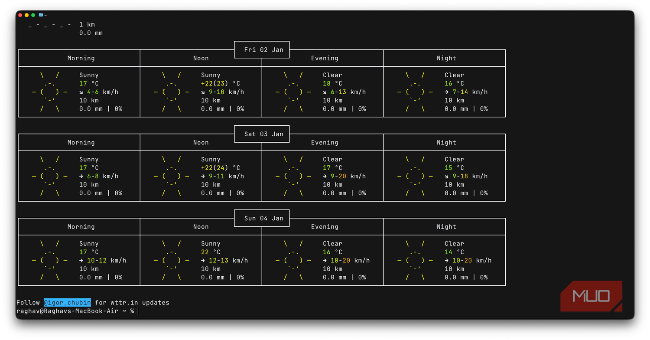
Task: Click the '6-13 km/h' wind speed
Action: (348, 92)
